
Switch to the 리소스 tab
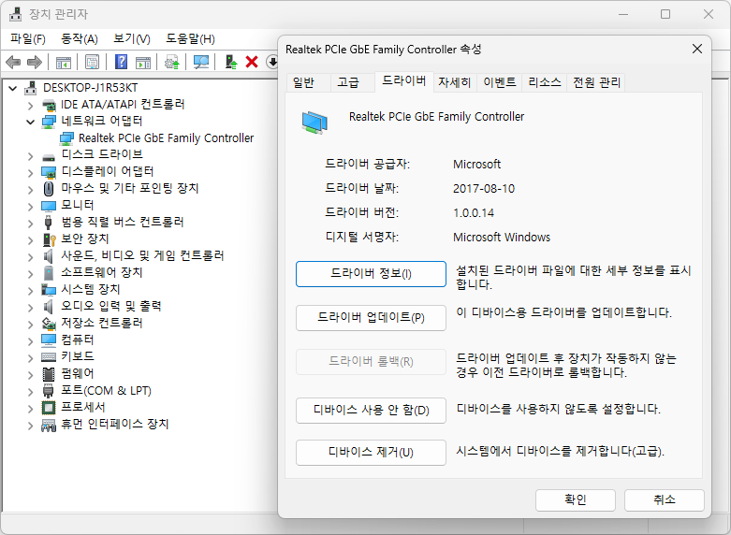click(x=544, y=82)
